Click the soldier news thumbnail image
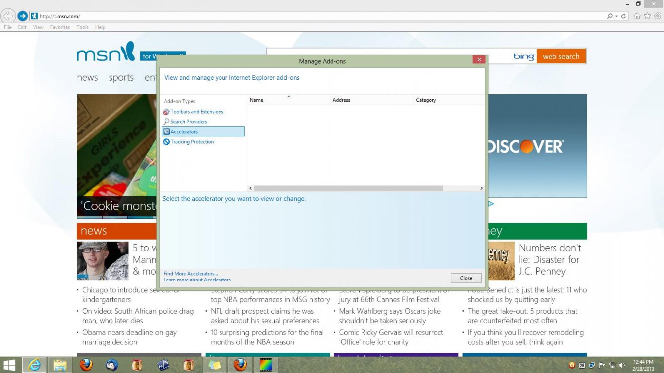Viewport: 664px width, 373px height. [x=103, y=261]
